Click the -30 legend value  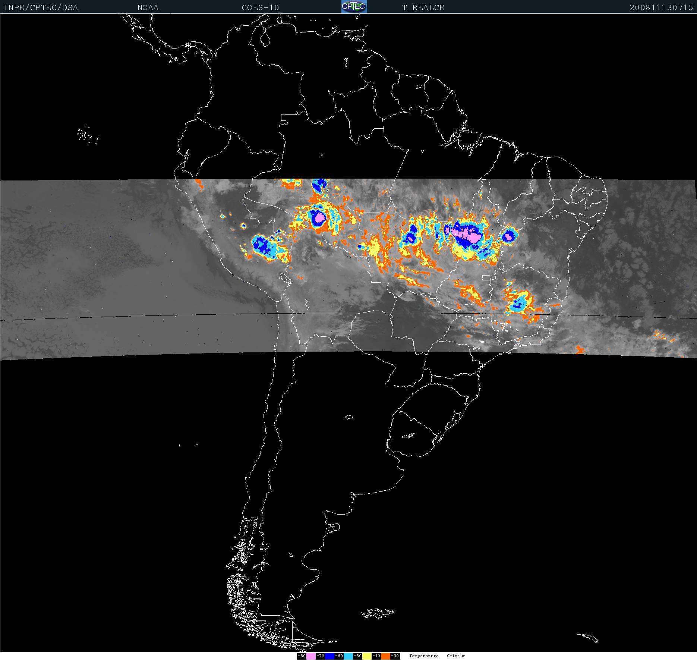395,656
